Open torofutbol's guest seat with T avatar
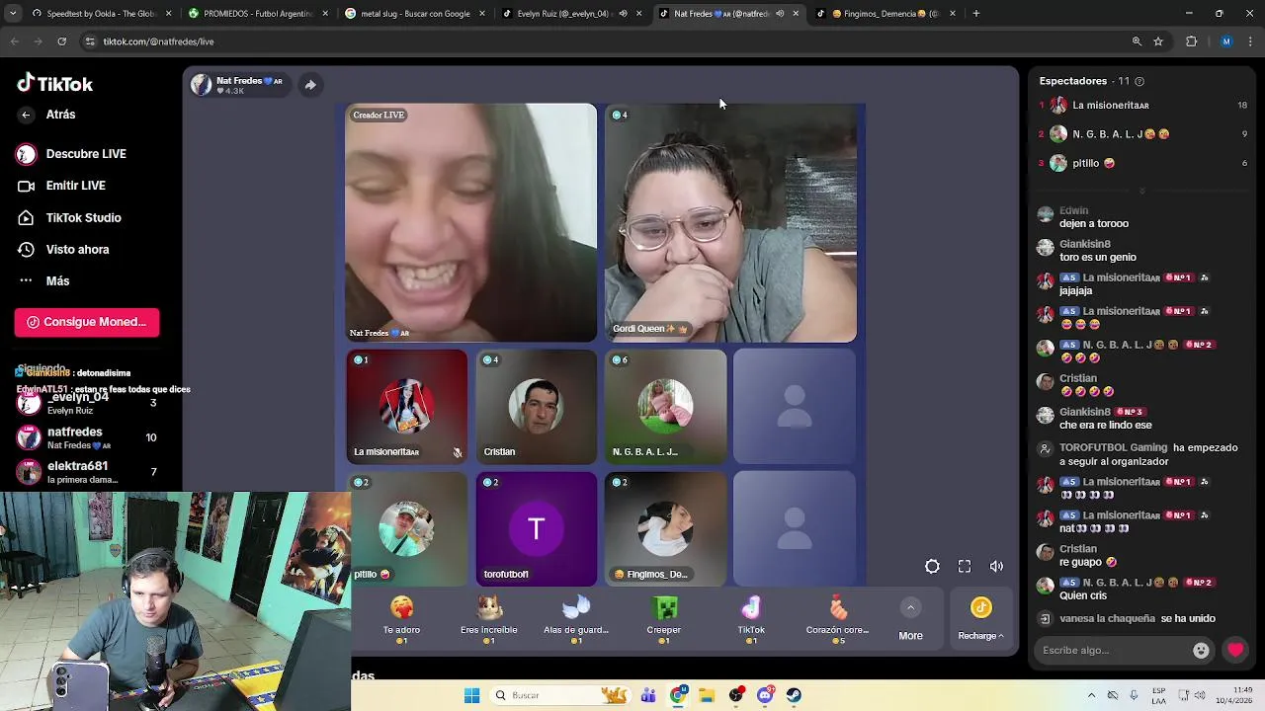The width and height of the screenshot is (1265, 711). pos(537,528)
